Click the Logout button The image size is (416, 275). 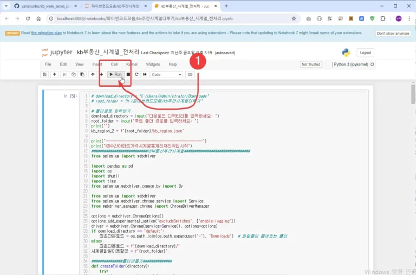coord(365,53)
